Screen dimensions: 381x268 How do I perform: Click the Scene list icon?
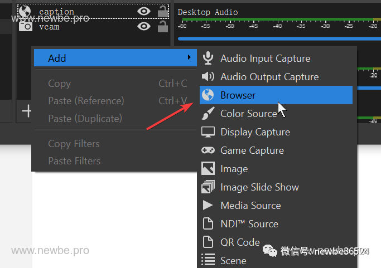[x=208, y=260]
